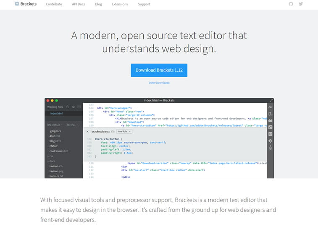Click the diamond git icon in right toolbar
The width and height of the screenshot is (318, 229).
coord(271,141)
